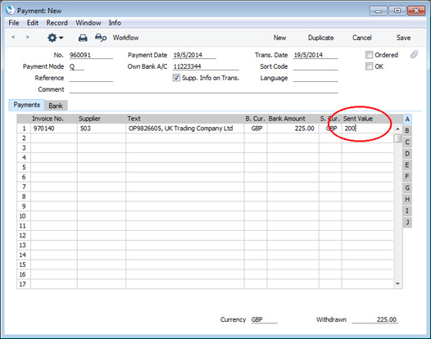Screen dimensions: 431x339
Task: Move the table scrollbar thumb
Action: 397,138
